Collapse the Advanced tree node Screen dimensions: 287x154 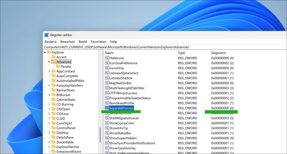coord(49,62)
